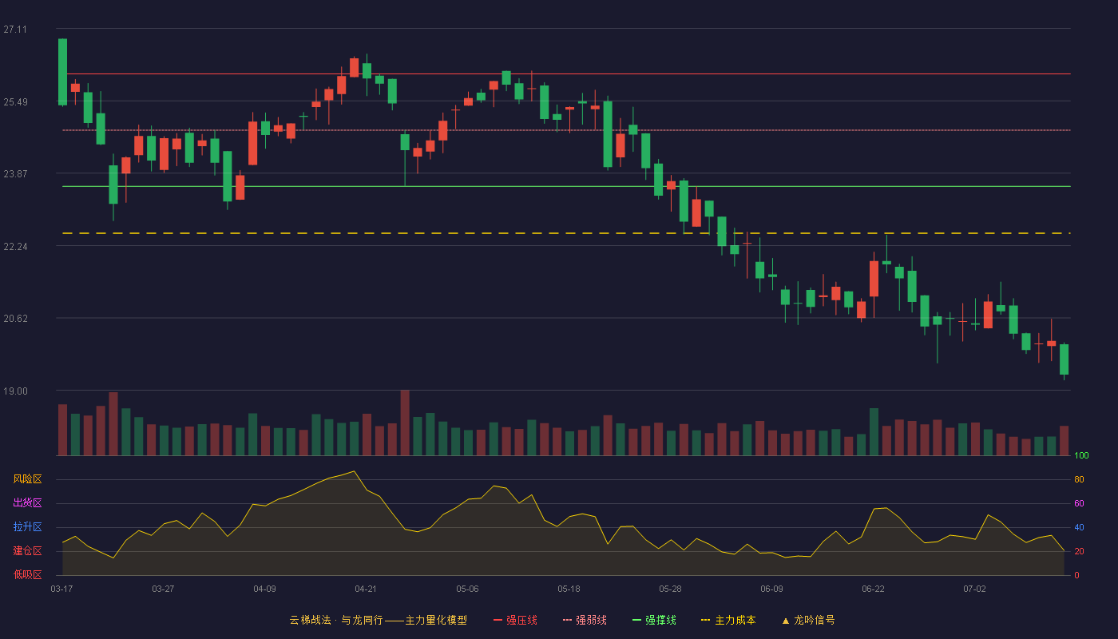This screenshot has width=1118, height=639.
Task: Select the 03-17 date label
Action: 61,589
